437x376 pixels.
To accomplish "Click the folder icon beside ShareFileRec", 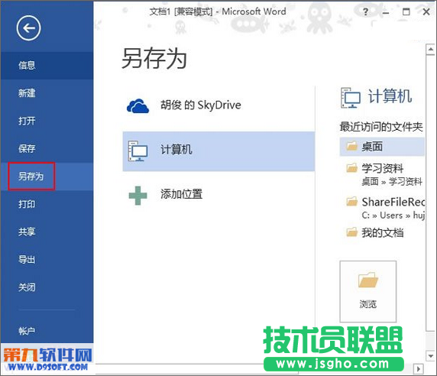I will pyautogui.click(x=351, y=201).
